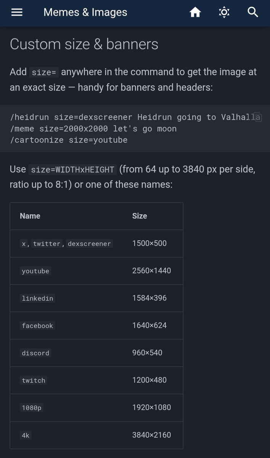
Task: Click the linkedin size value 1584×396
Action: pos(149,298)
